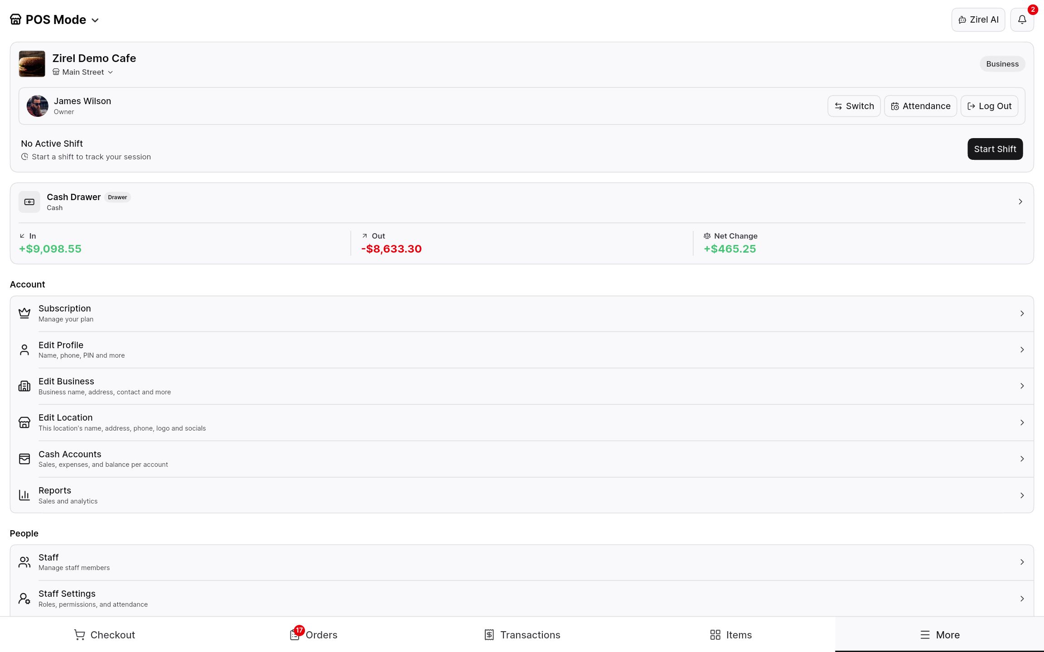The width and height of the screenshot is (1044, 652).
Task: Open Staff via its chevron
Action: (x=1022, y=562)
